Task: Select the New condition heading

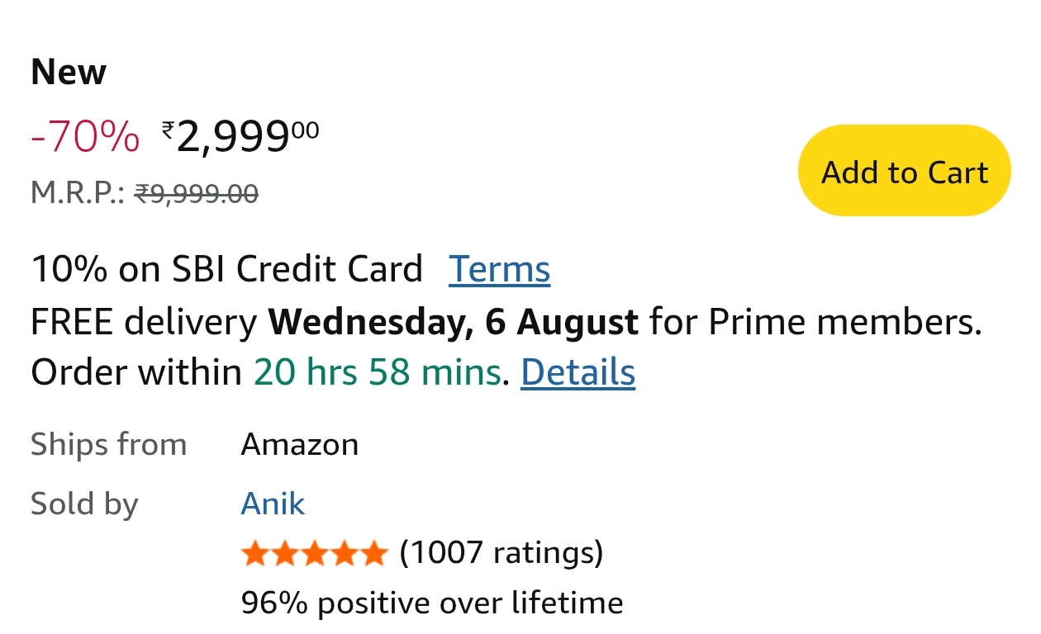Action: point(69,73)
